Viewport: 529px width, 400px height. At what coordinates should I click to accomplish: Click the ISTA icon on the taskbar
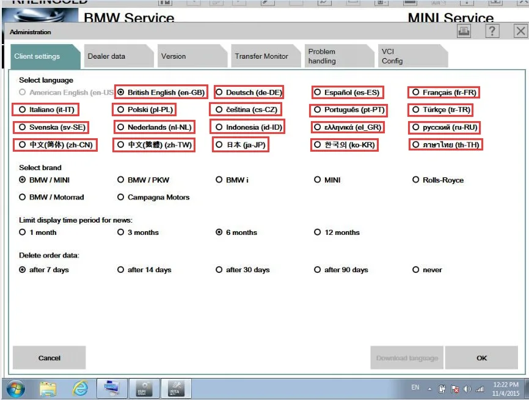pyautogui.click(x=177, y=388)
